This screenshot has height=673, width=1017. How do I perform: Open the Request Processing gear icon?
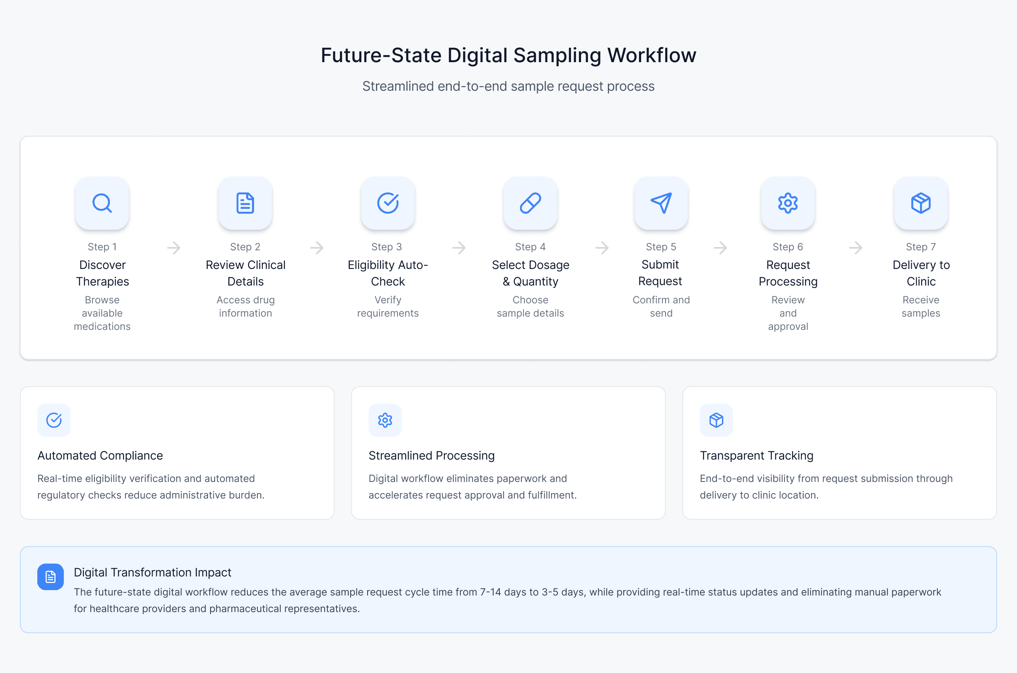pos(787,203)
